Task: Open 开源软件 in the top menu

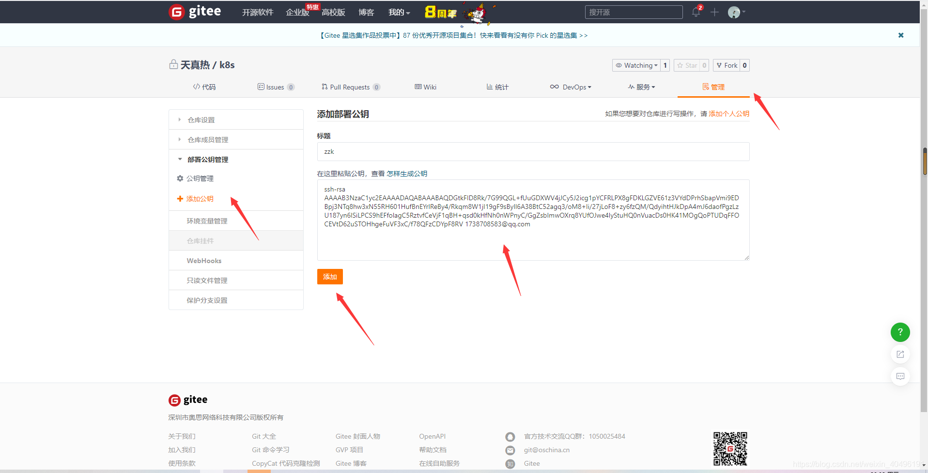Action: pyautogui.click(x=258, y=12)
